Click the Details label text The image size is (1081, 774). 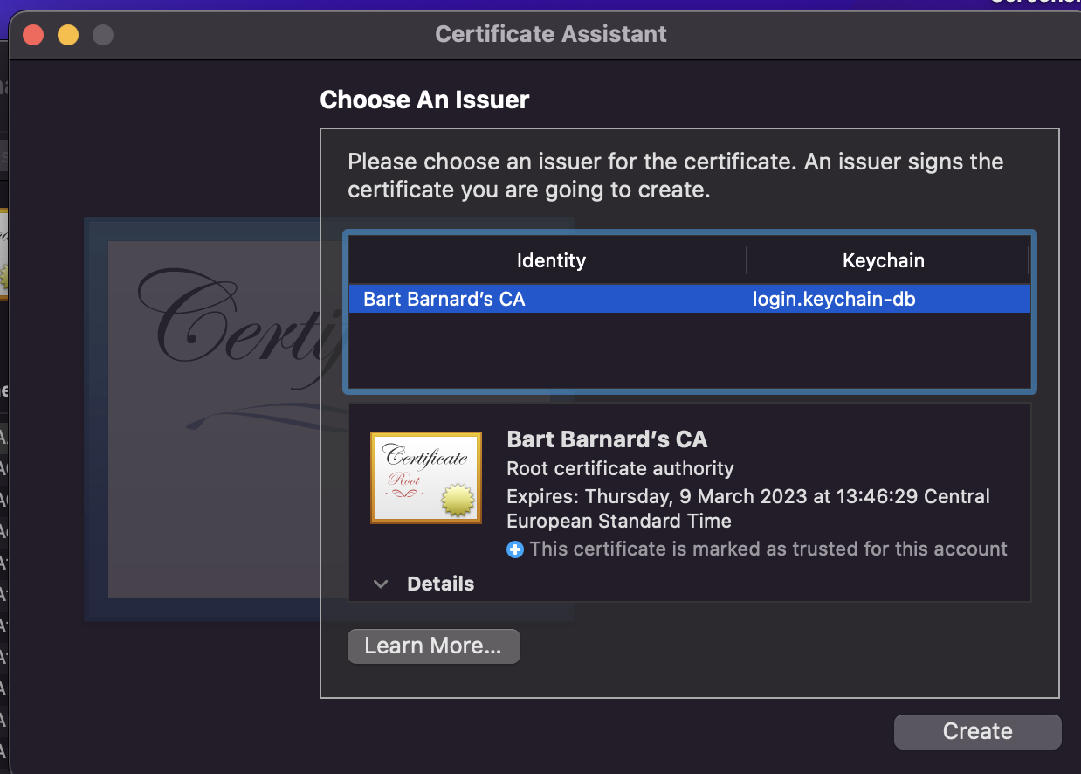pos(440,584)
